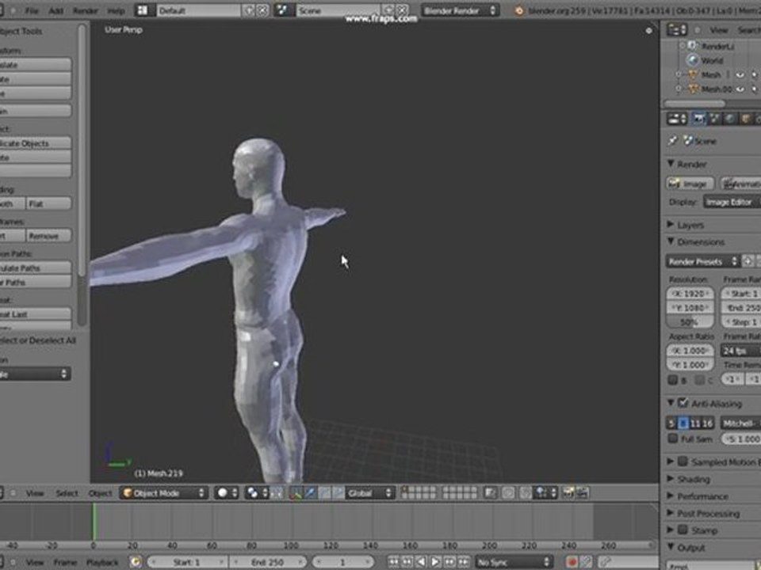Select 5 anti-aliasing samples
This screenshot has height=570, width=761.
671,423
